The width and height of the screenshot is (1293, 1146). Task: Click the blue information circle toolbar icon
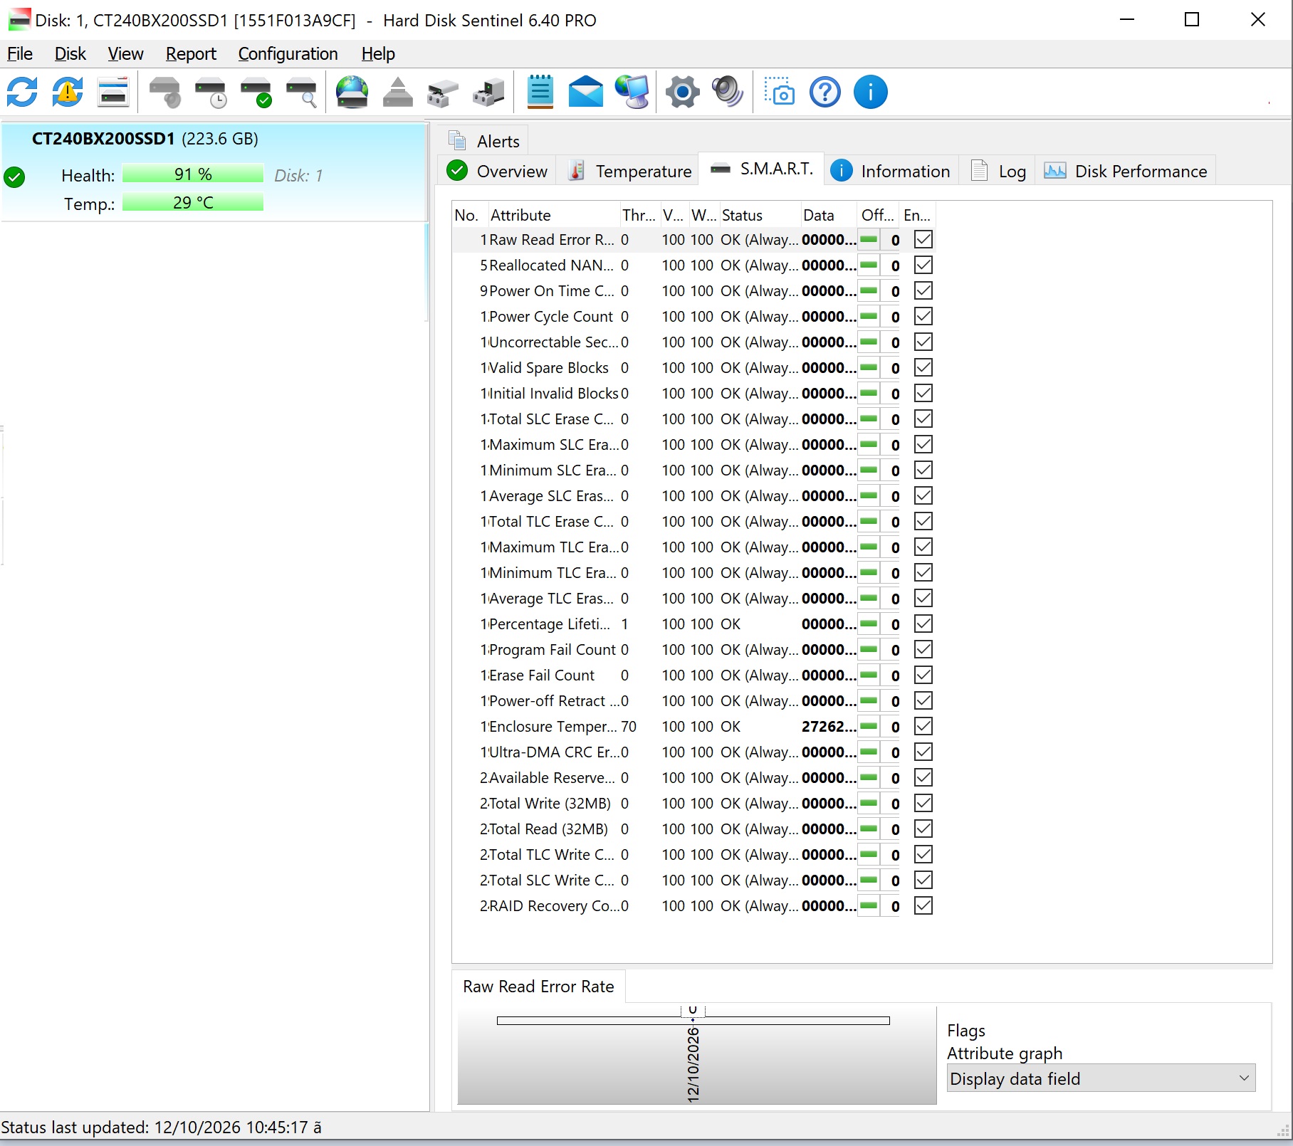tap(871, 93)
